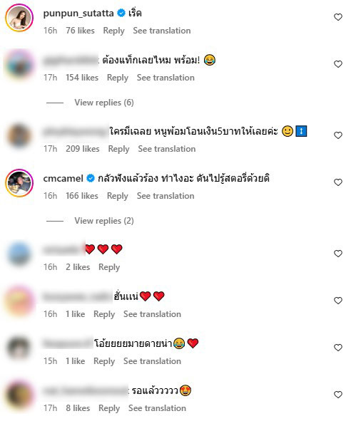351x426 pixels.
Task: Like the comment with 8 likes
Action: [x=337, y=395]
